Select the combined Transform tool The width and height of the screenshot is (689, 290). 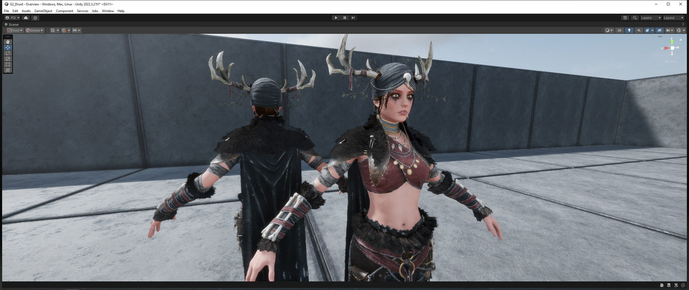click(7, 70)
